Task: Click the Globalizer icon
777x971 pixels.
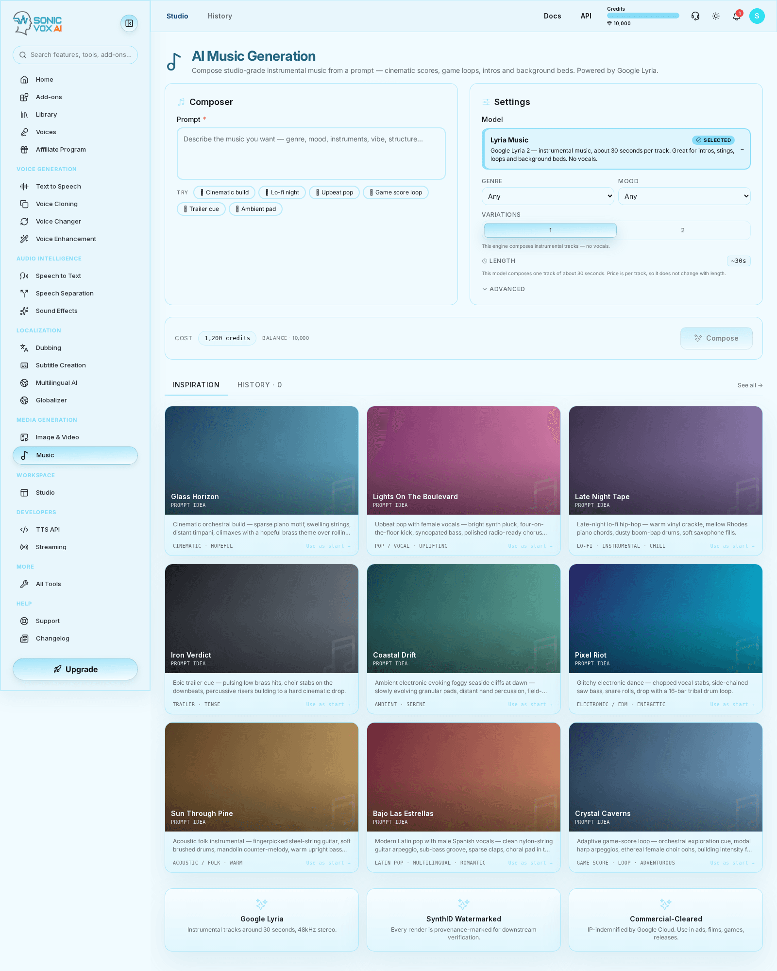Action: click(x=24, y=400)
